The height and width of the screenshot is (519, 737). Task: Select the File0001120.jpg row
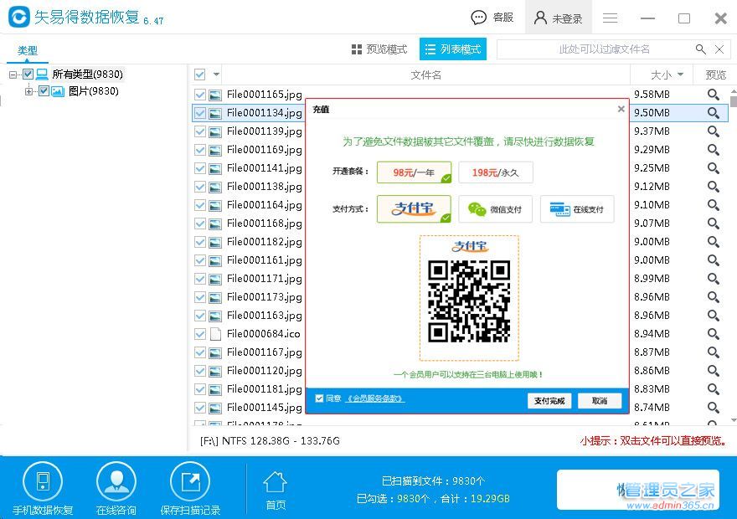(460, 371)
